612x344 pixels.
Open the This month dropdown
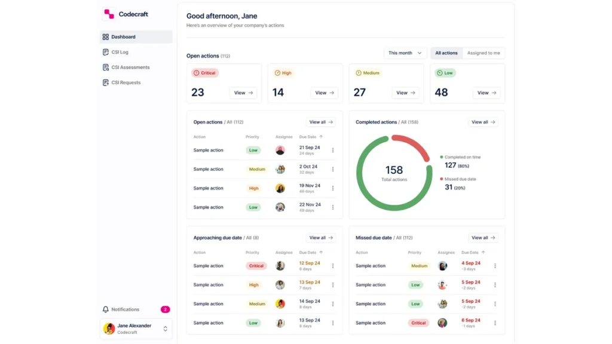[405, 53]
